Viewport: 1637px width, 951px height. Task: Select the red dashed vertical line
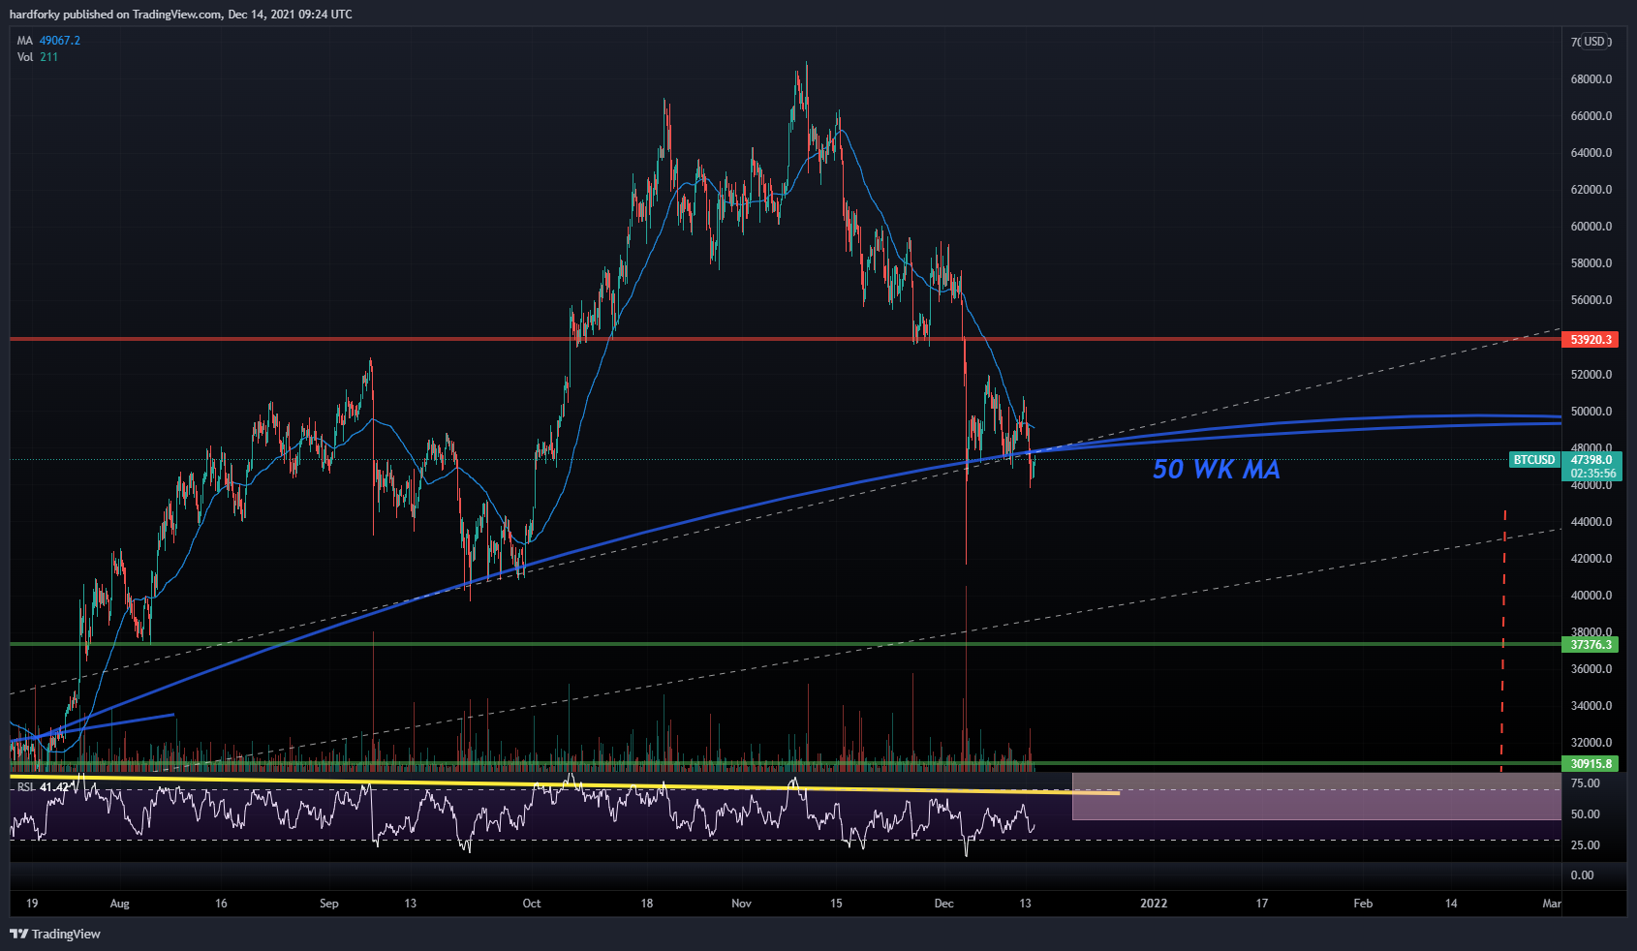pyautogui.click(x=1503, y=639)
